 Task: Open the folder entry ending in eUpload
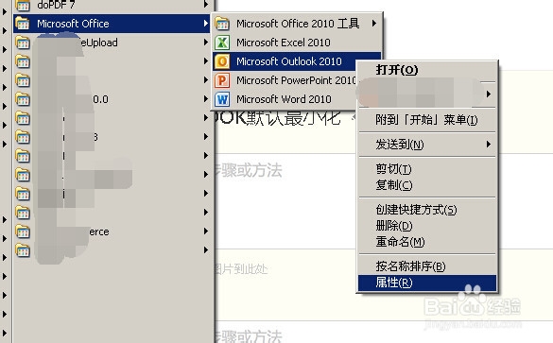(112, 43)
